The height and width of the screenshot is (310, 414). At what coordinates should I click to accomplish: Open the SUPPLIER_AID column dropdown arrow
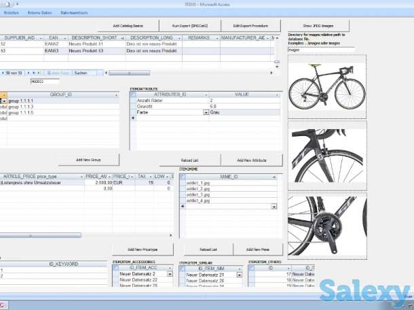[41, 38]
